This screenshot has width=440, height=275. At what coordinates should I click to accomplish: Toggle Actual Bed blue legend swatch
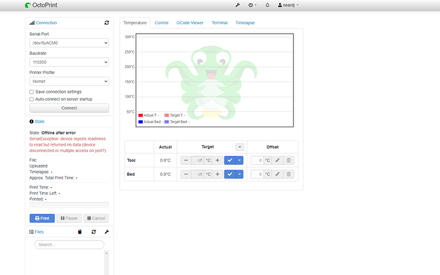click(x=140, y=122)
